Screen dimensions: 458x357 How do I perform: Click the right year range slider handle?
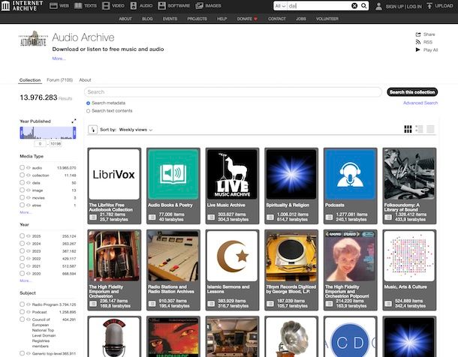pyautogui.click(x=74, y=133)
